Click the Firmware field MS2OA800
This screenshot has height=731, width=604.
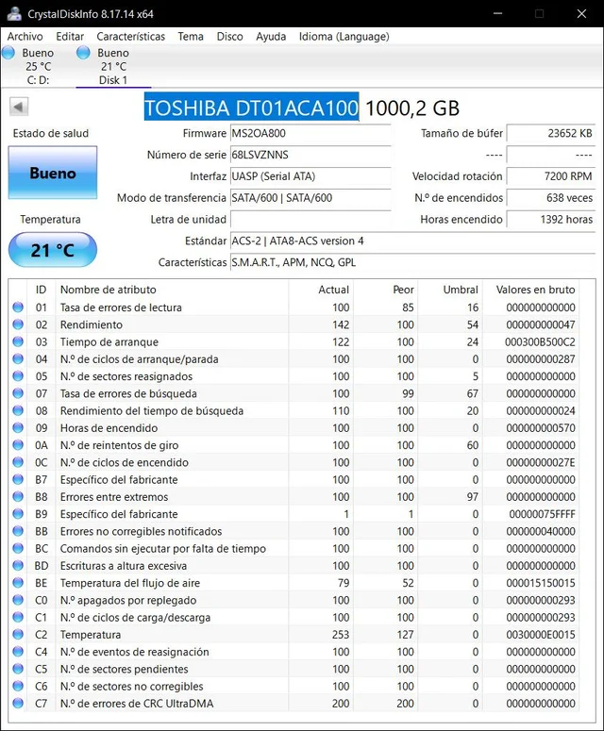[310, 133]
